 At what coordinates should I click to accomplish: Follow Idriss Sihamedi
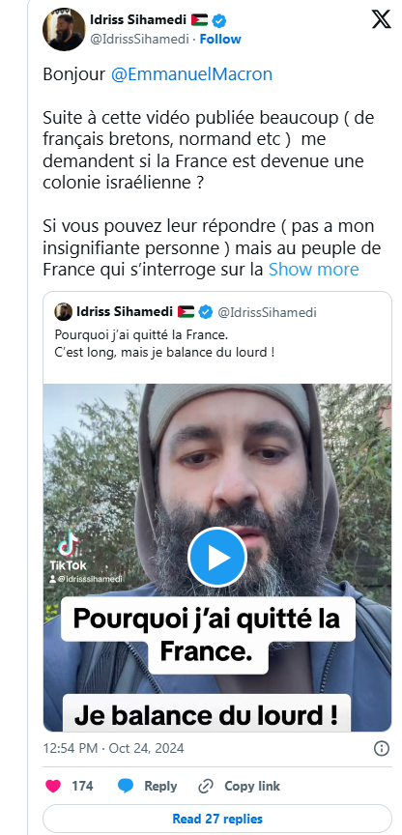[220, 39]
